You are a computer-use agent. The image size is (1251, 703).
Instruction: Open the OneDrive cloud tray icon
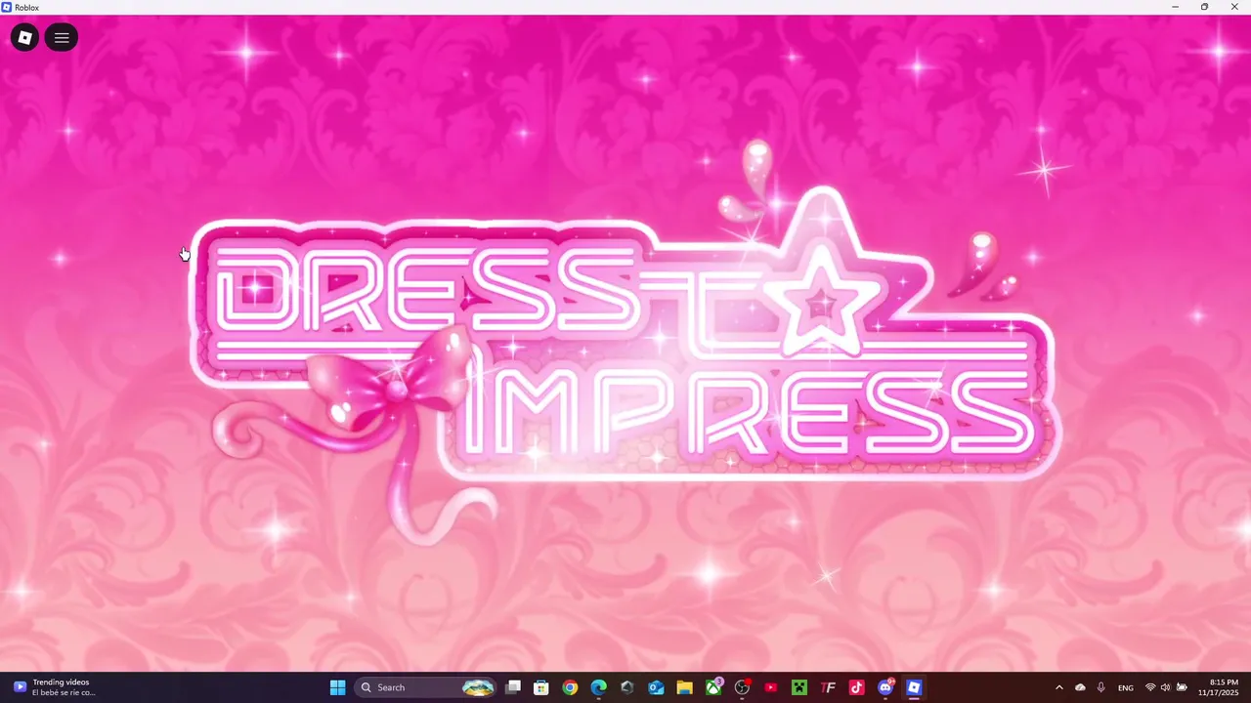click(x=1080, y=687)
